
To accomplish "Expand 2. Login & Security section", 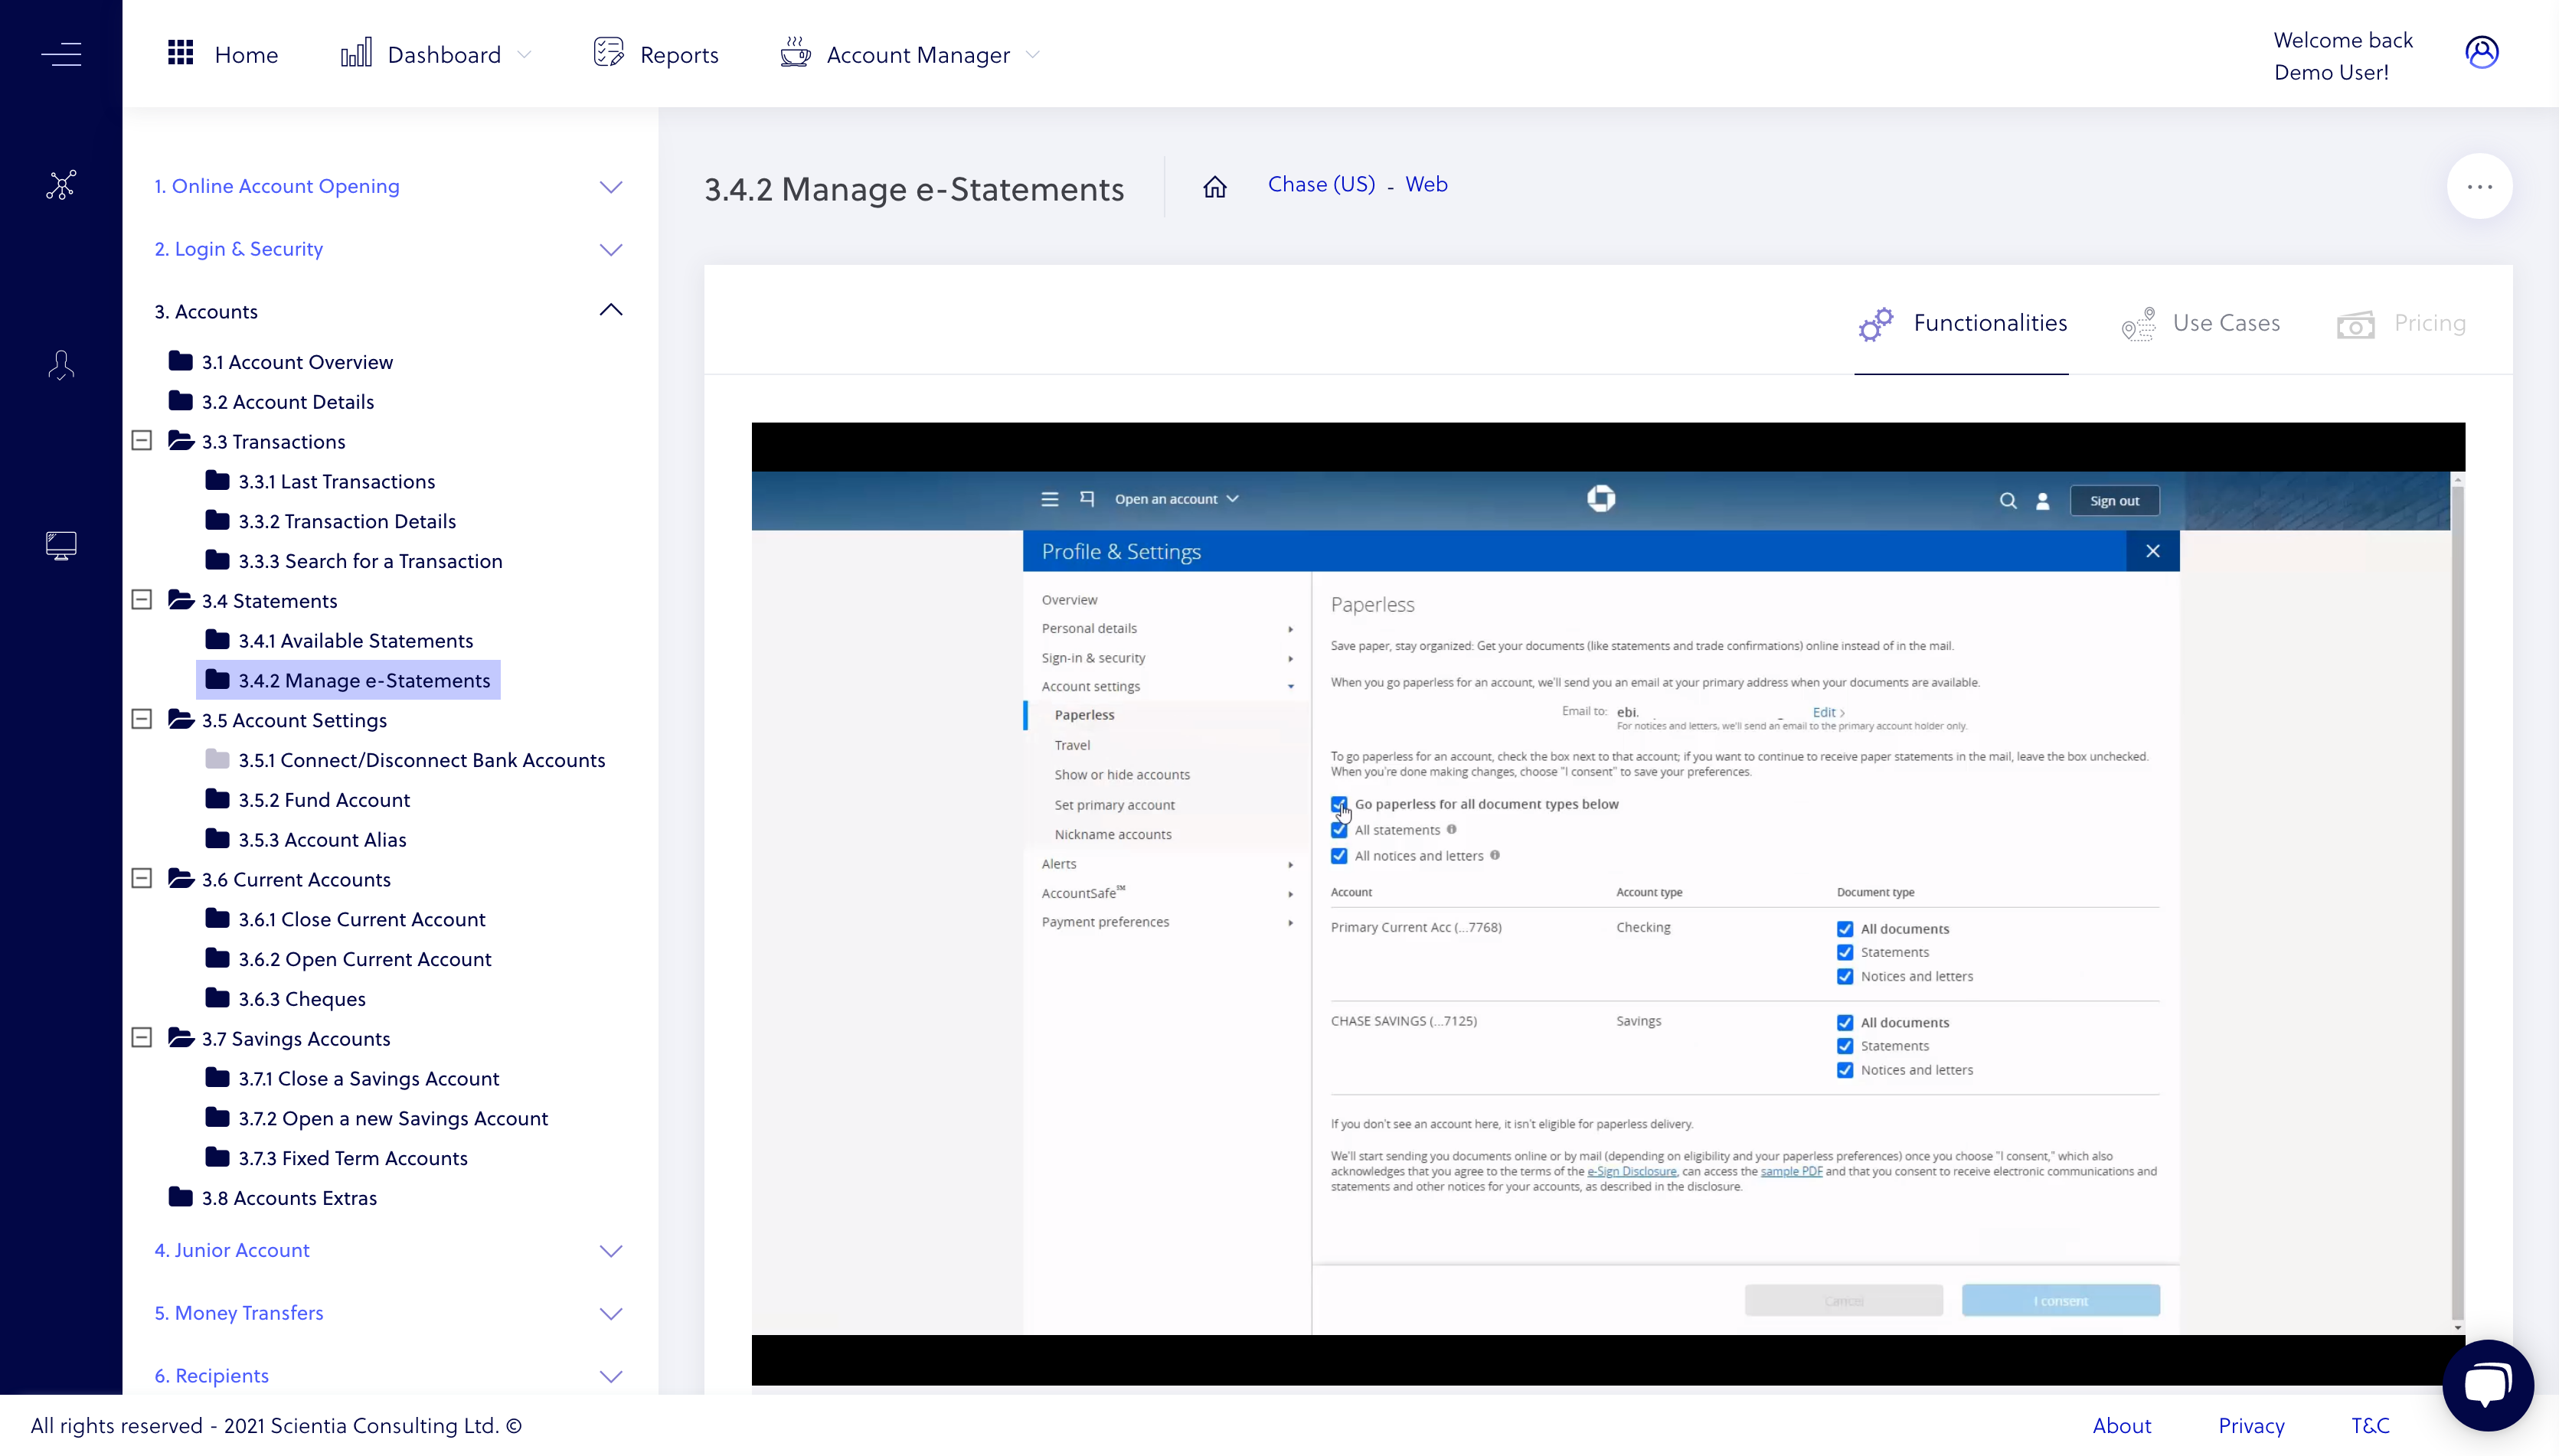I will point(611,250).
